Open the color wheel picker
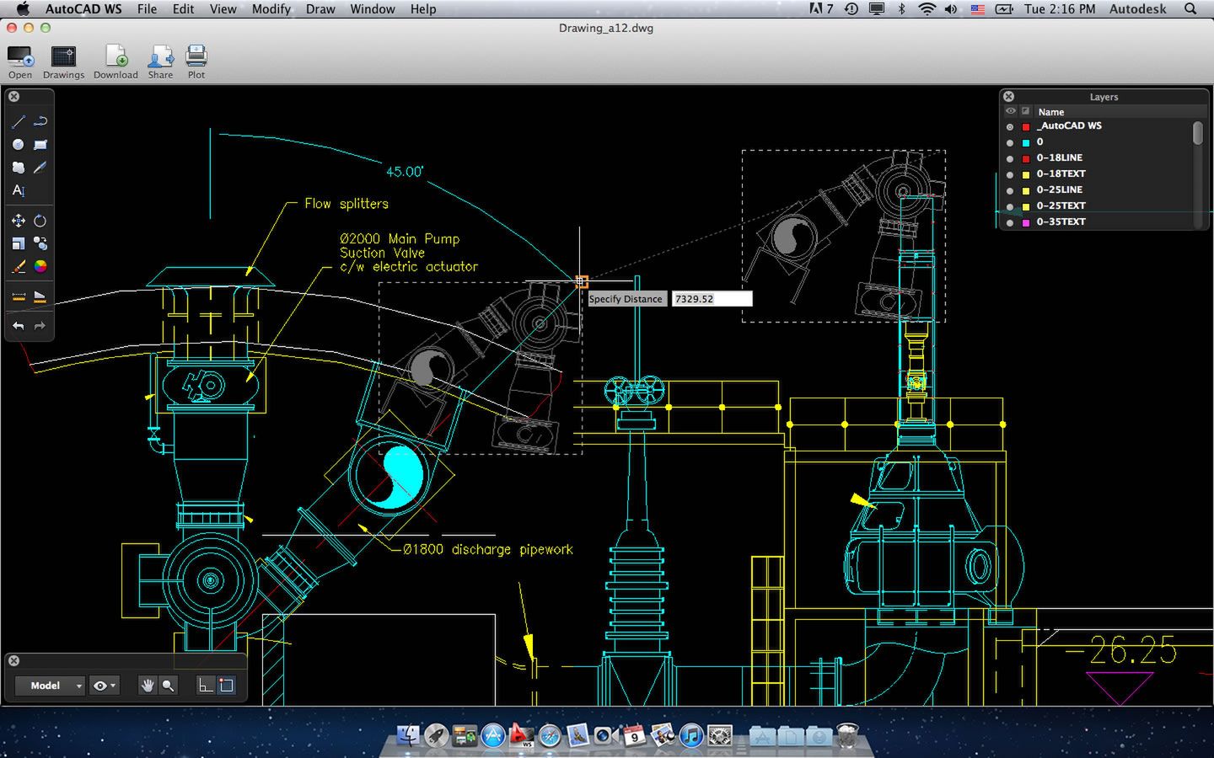Viewport: 1214px width, 758px height. [x=40, y=266]
